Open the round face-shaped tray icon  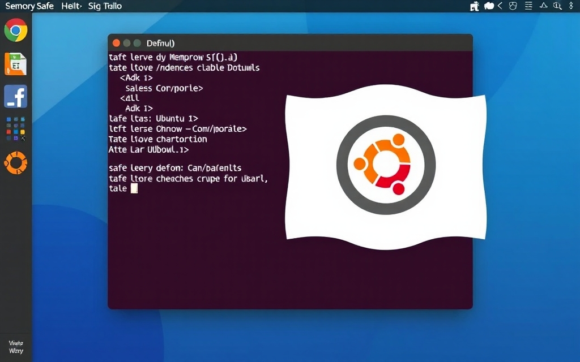(x=513, y=6)
